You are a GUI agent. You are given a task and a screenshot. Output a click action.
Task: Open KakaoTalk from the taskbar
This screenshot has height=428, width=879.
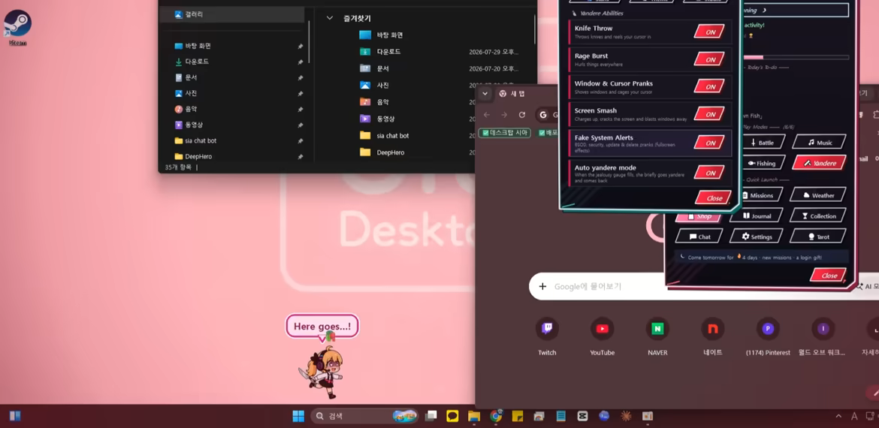[x=452, y=416]
